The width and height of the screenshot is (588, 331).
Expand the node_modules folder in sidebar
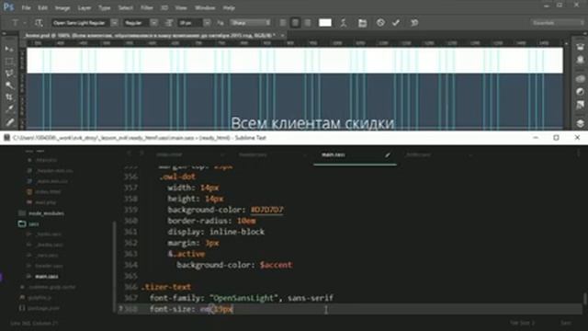pos(46,213)
